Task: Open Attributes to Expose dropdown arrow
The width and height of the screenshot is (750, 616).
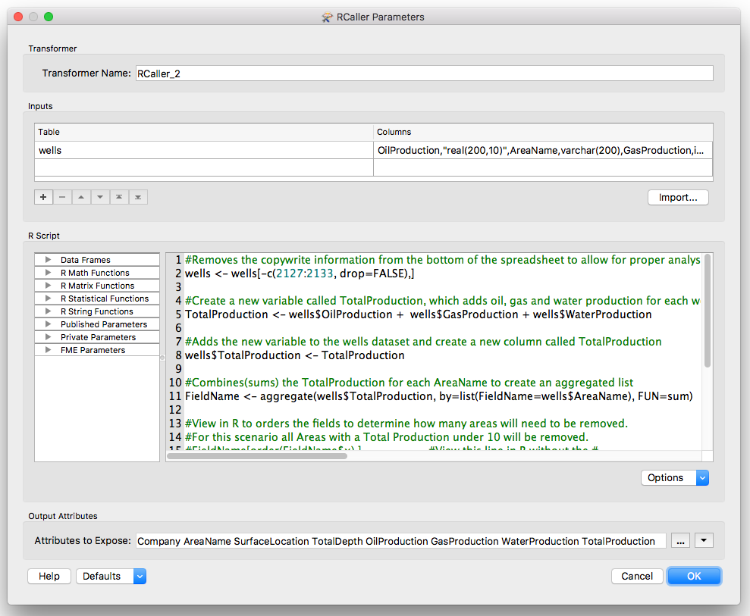Action: pos(704,540)
